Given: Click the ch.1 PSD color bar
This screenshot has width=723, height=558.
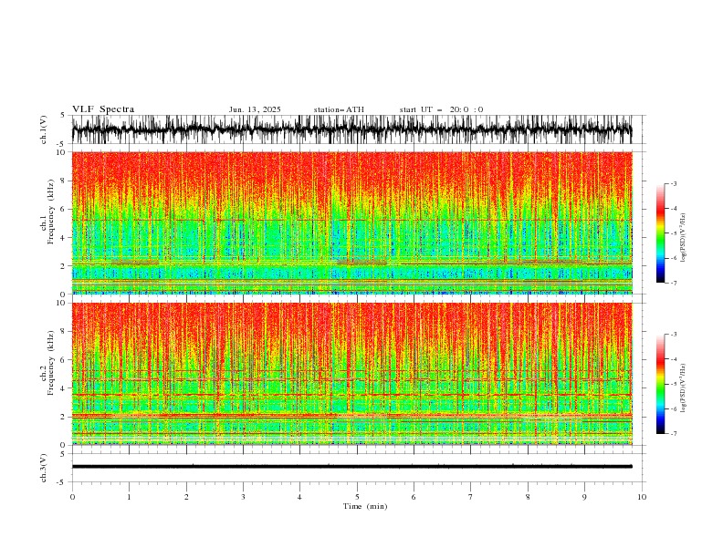Looking at the screenshot, I should point(660,233).
